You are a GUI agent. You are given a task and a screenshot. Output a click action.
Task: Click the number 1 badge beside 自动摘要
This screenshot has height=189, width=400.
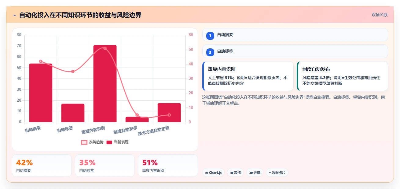coord(210,36)
